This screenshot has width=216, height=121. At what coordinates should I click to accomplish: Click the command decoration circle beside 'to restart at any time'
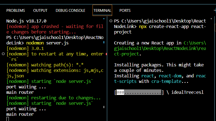tap(3, 54)
